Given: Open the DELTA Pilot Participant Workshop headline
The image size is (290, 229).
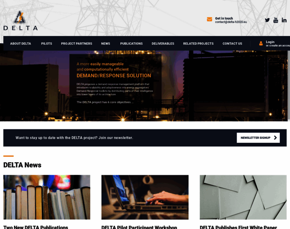Looking at the screenshot, I should pos(139,227).
